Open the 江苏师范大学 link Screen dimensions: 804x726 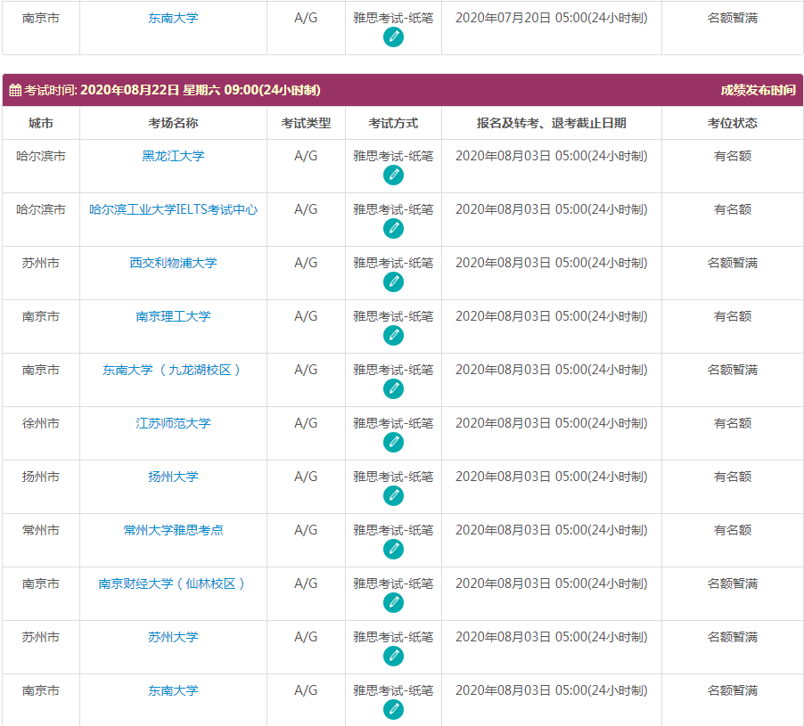pyautogui.click(x=171, y=423)
